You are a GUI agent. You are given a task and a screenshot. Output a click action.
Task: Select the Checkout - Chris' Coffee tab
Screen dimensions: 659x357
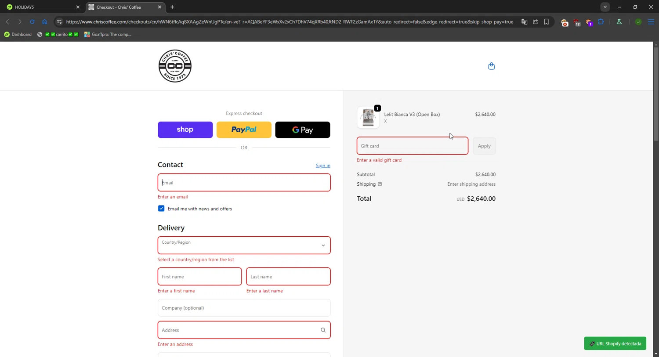125,7
